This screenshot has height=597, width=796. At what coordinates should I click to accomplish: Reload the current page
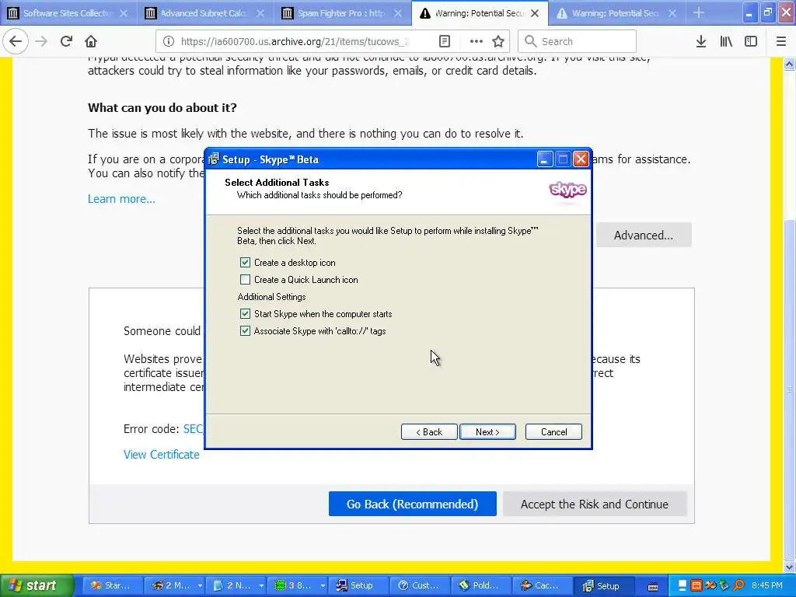[66, 42]
